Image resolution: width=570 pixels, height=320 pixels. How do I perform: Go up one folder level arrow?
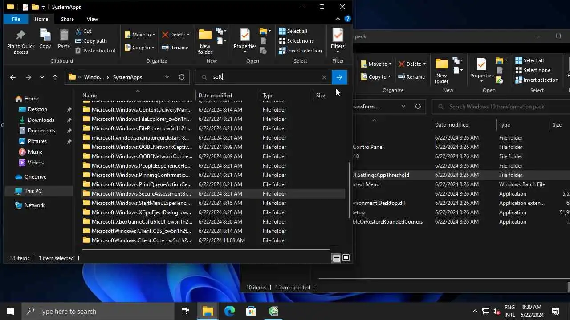pos(55,77)
